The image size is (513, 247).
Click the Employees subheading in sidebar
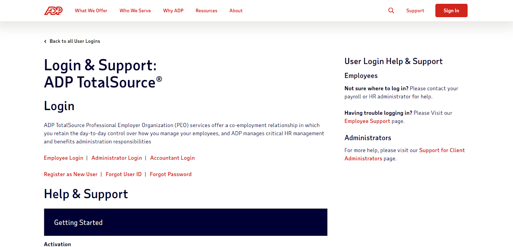[361, 76]
